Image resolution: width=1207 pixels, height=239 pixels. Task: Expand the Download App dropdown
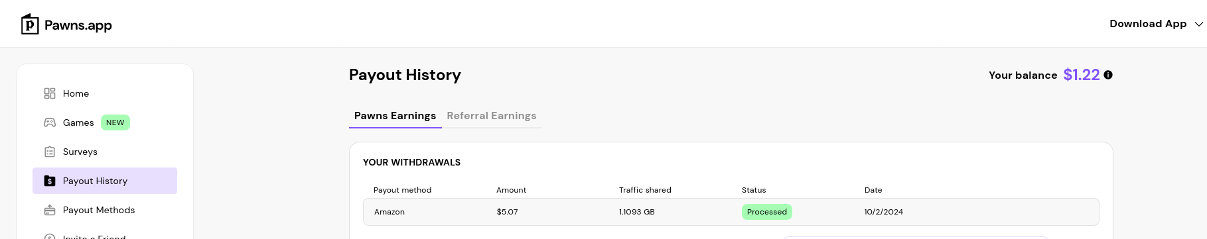coord(1156,24)
